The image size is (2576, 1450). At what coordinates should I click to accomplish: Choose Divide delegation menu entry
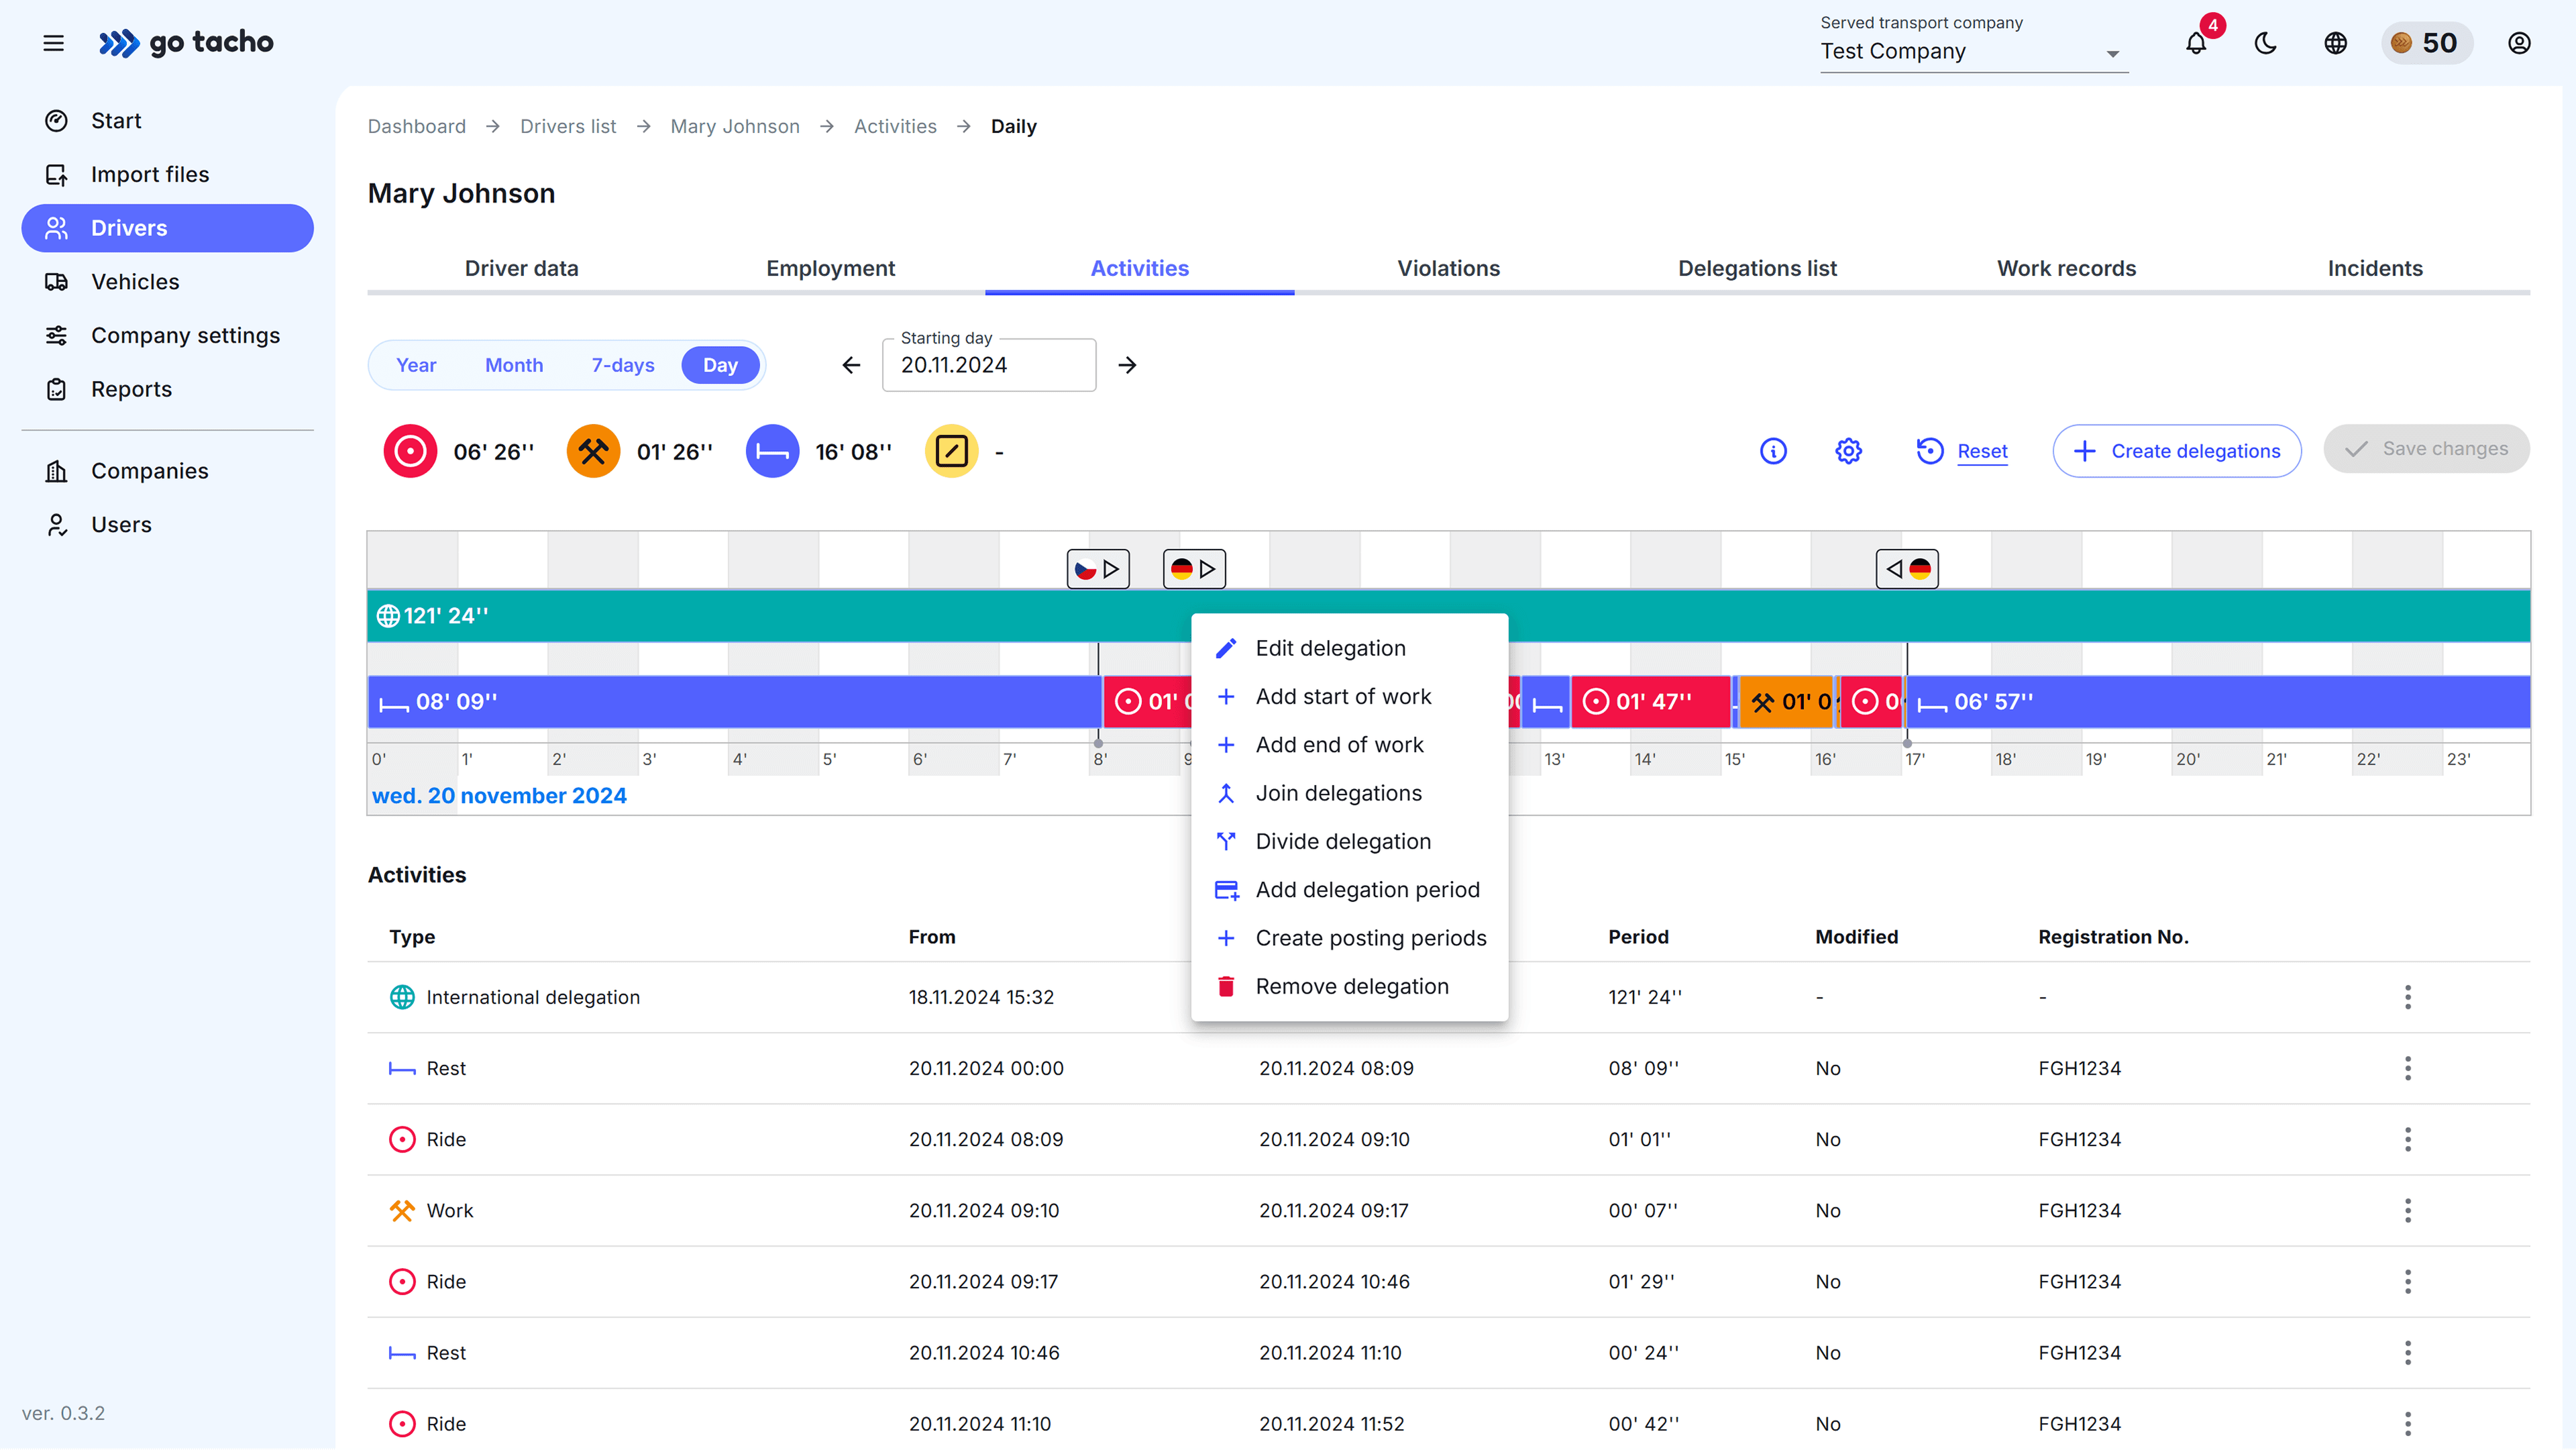pos(1350,842)
